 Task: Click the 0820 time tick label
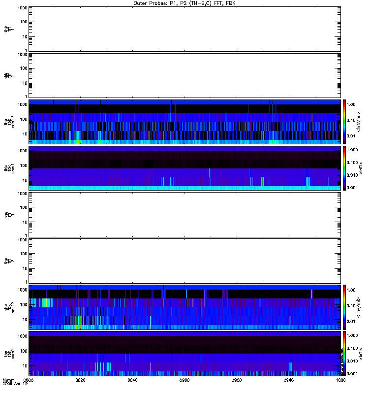pyautogui.click(x=80, y=380)
